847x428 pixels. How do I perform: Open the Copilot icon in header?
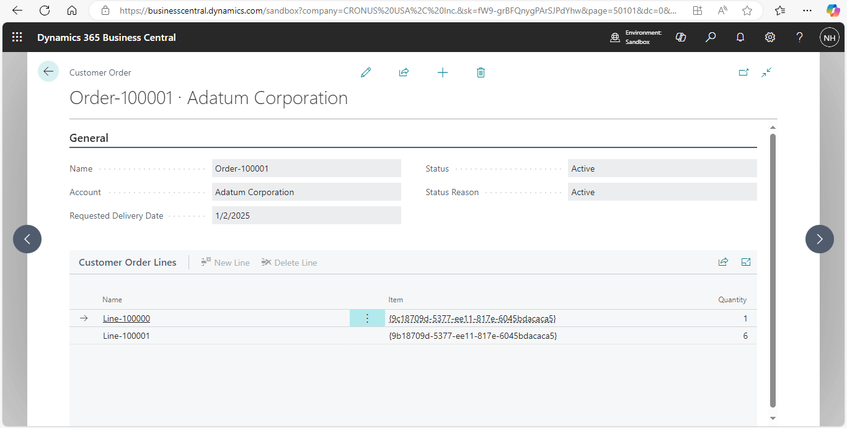[681, 37]
